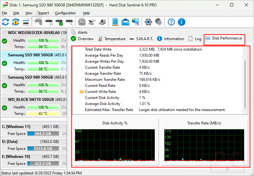This screenshot has height=176, width=254.
Task: Select the D: [Data] partition
Action: pos(34,145)
